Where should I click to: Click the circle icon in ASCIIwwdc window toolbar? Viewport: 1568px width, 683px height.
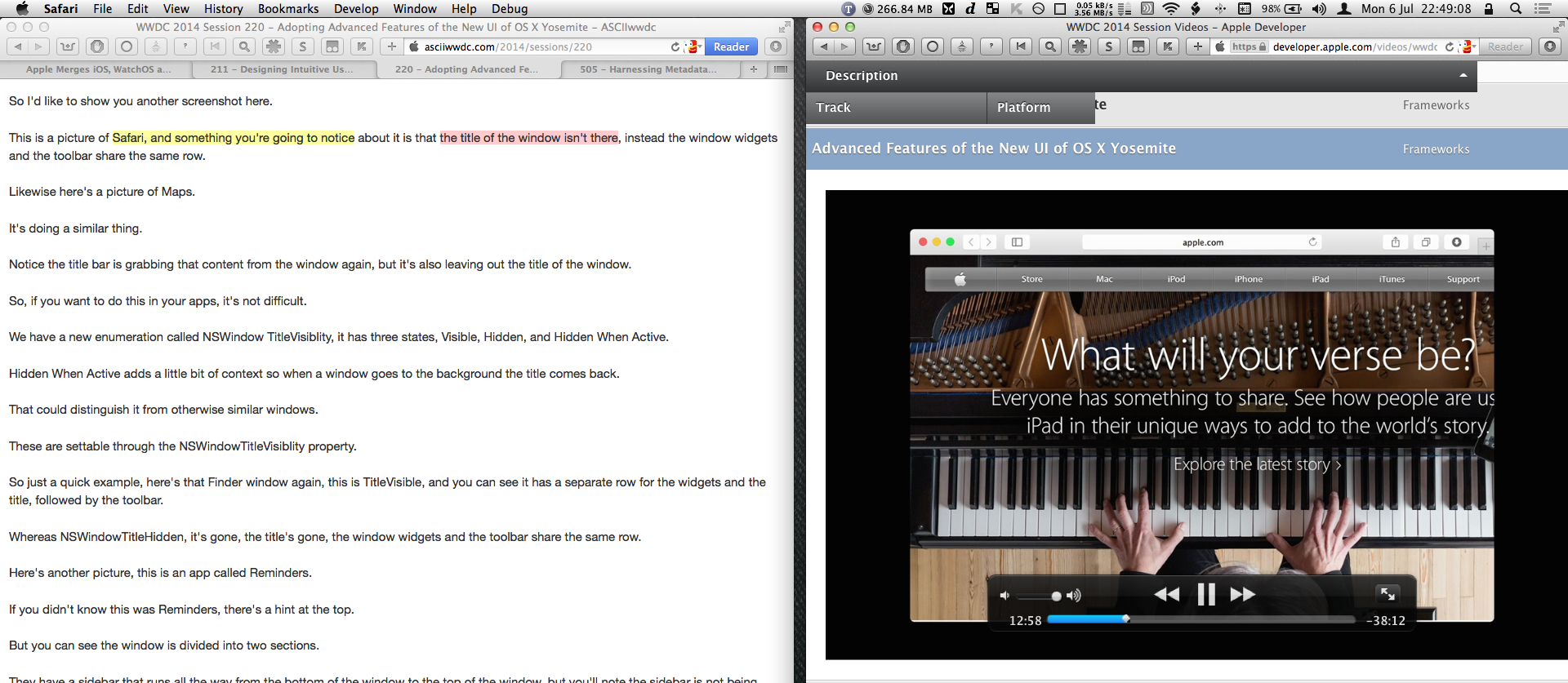(127, 47)
